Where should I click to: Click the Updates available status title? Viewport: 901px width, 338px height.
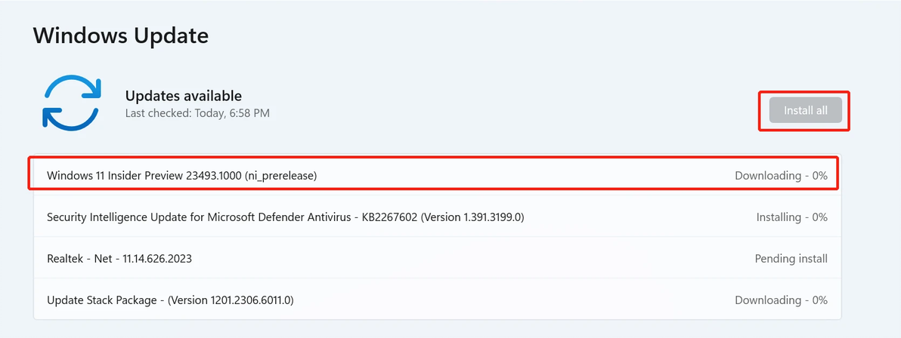point(183,96)
